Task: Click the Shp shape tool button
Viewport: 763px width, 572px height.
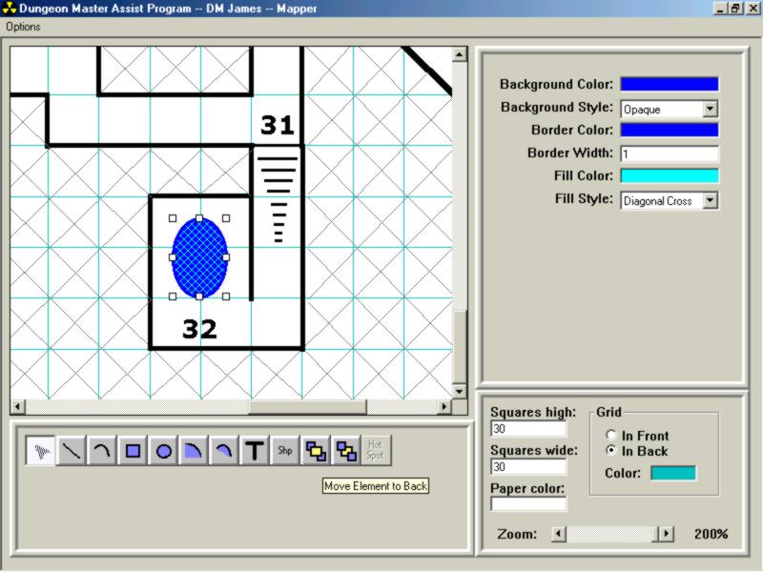Action: pyautogui.click(x=284, y=452)
